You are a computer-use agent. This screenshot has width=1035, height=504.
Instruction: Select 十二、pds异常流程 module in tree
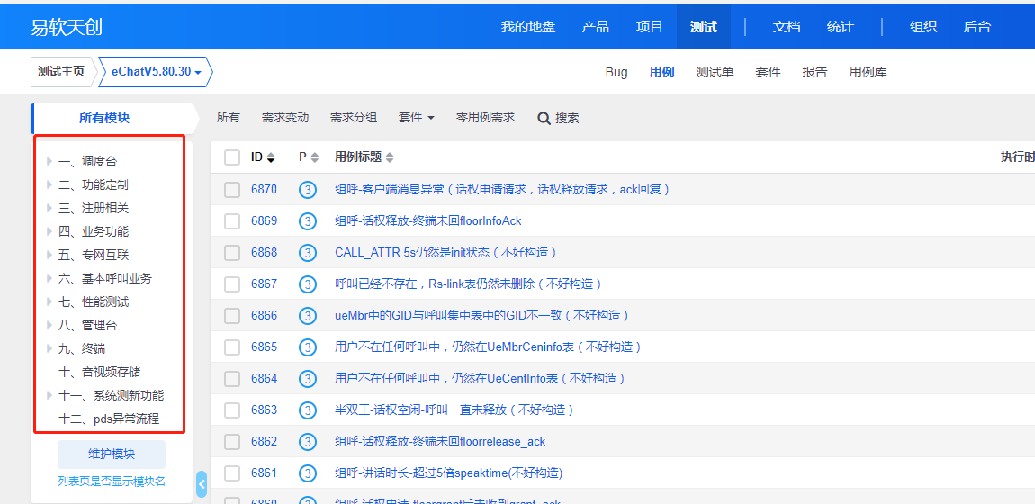coord(108,418)
